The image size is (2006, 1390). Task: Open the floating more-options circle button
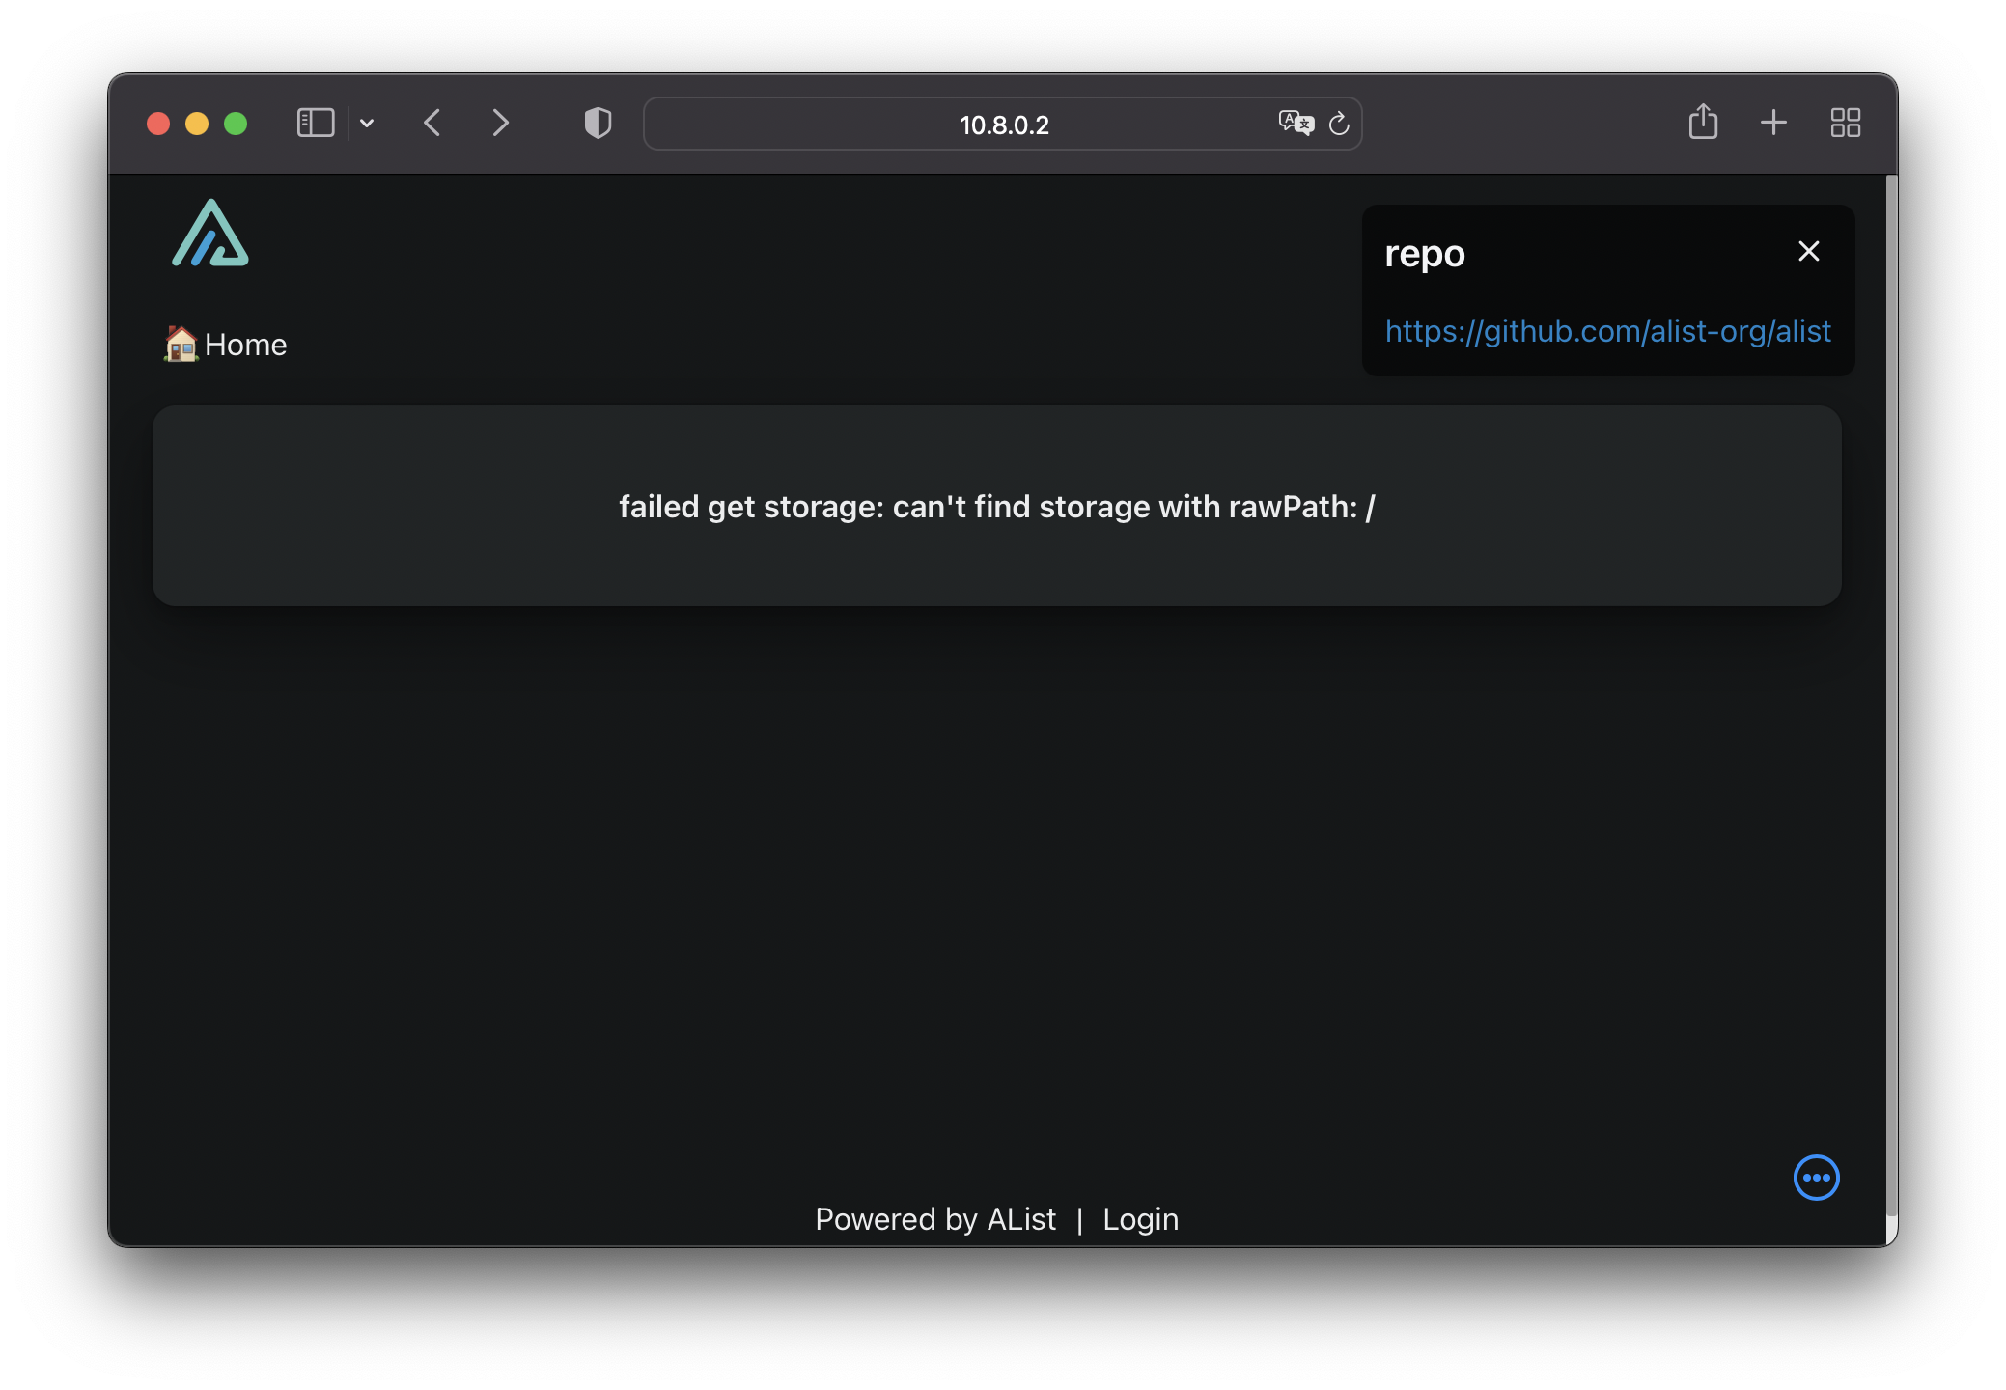click(x=1816, y=1178)
